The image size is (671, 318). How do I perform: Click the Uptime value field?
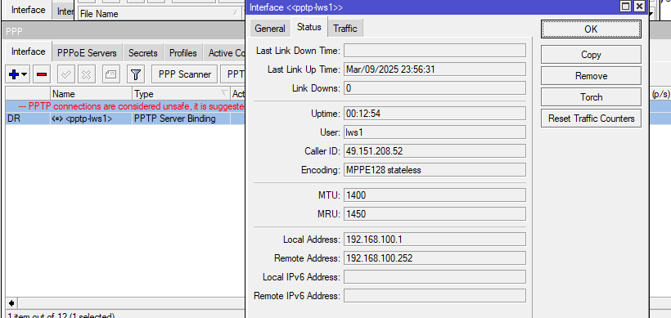(x=435, y=114)
